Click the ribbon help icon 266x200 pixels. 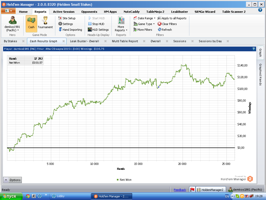point(260,10)
